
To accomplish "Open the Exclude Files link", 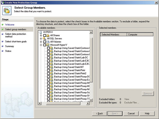I will click(132, 103).
